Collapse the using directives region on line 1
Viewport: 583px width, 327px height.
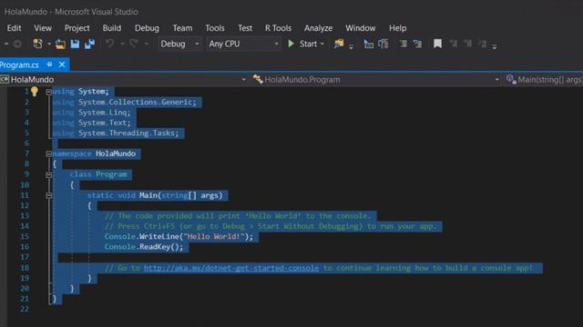point(48,92)
